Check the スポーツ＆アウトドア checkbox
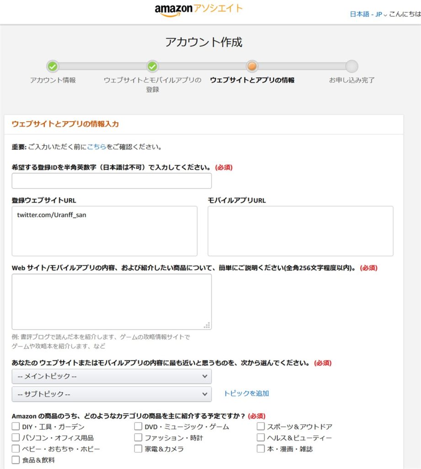Screen dimensions: 421x469 (261, 426)
